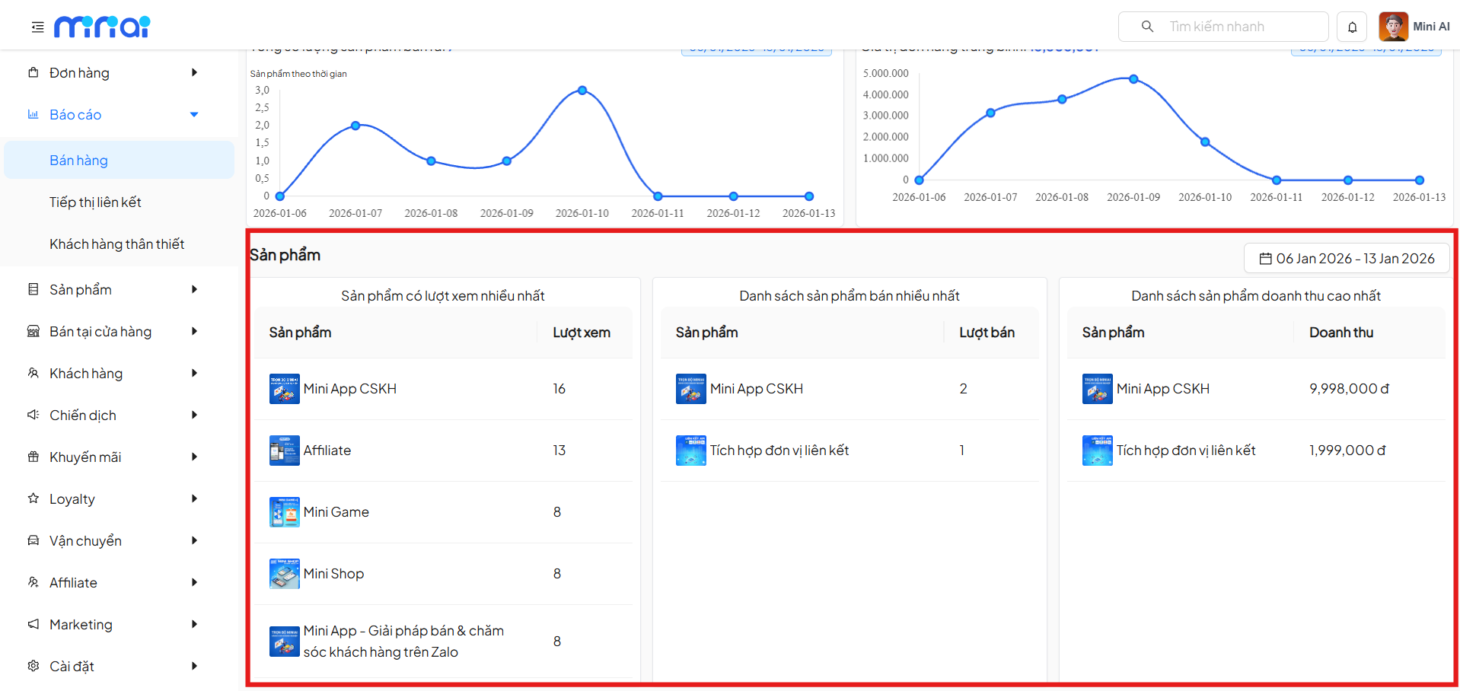
Task: Select the Bán hàng report item
Action: coord(78,161)
